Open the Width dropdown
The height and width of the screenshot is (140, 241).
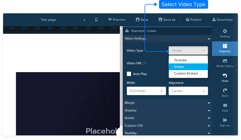click(146, 91)
